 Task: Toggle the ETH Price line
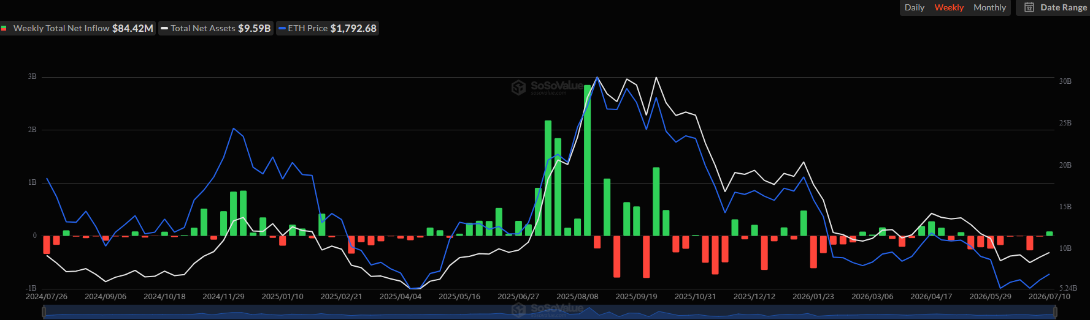pyautogui.click(x=328, y=28)
